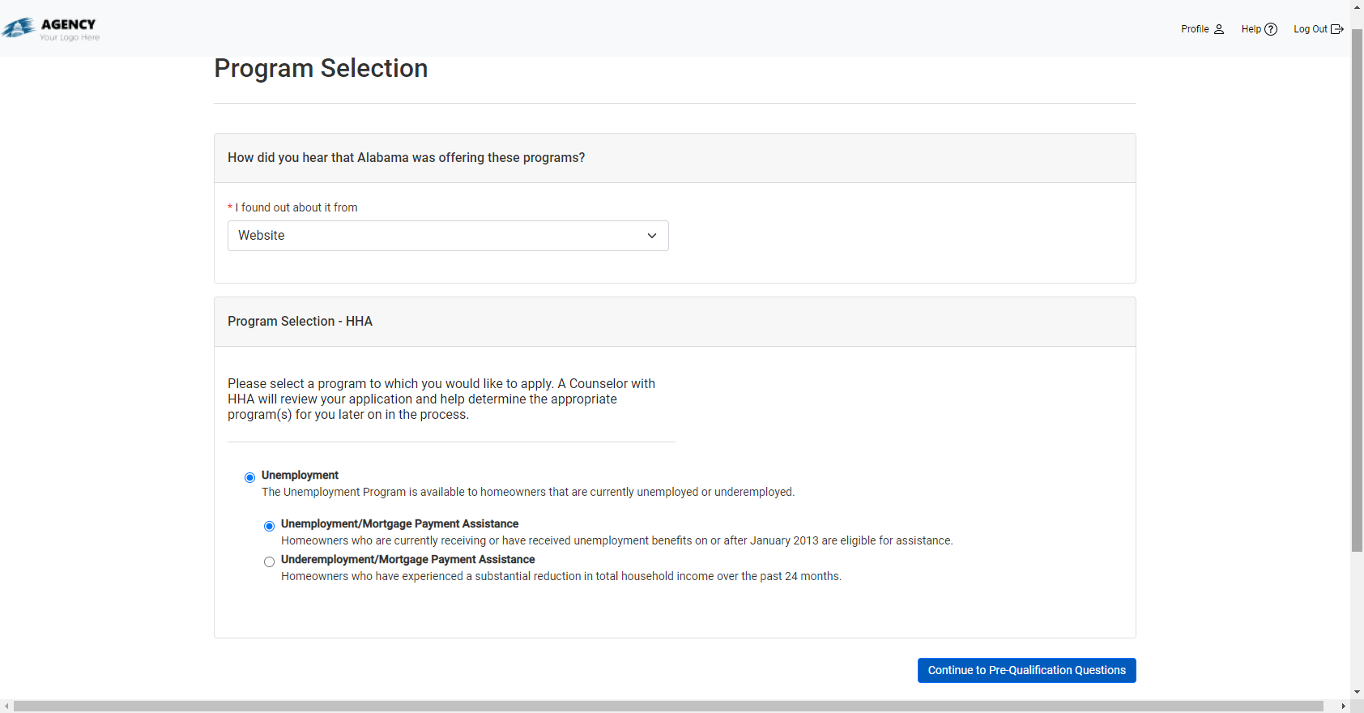Screen dimensions: 1364x713
Task: Click the Underemployment/Mortgage Payment Assistance label text
Action: (x=407, y=559)
